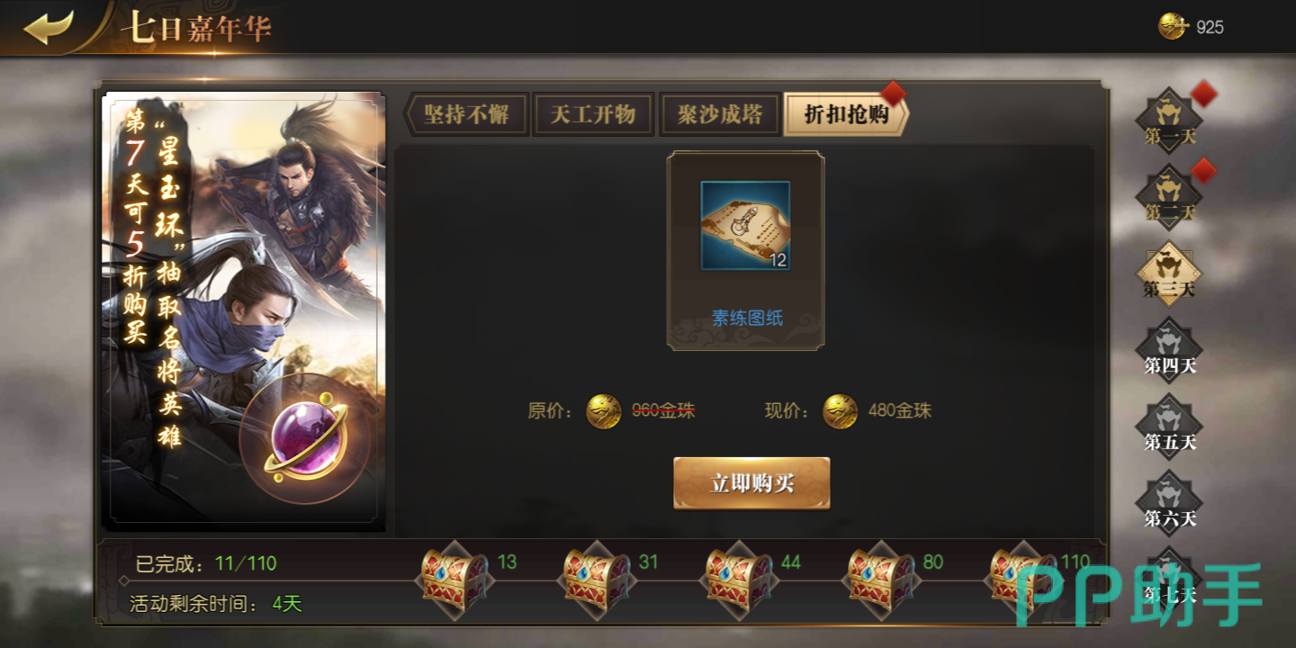Open the 31-point treasure chest
The image size is (1296, 648).
point(596,580)
